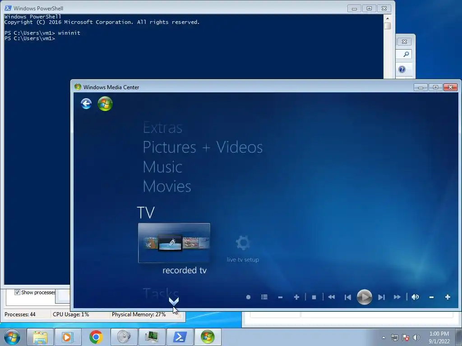Image resolution: width=462 pixels, height=346 pixels.
Task: Click the PowerShell title bar icon
Action: (x=8, y=8)
